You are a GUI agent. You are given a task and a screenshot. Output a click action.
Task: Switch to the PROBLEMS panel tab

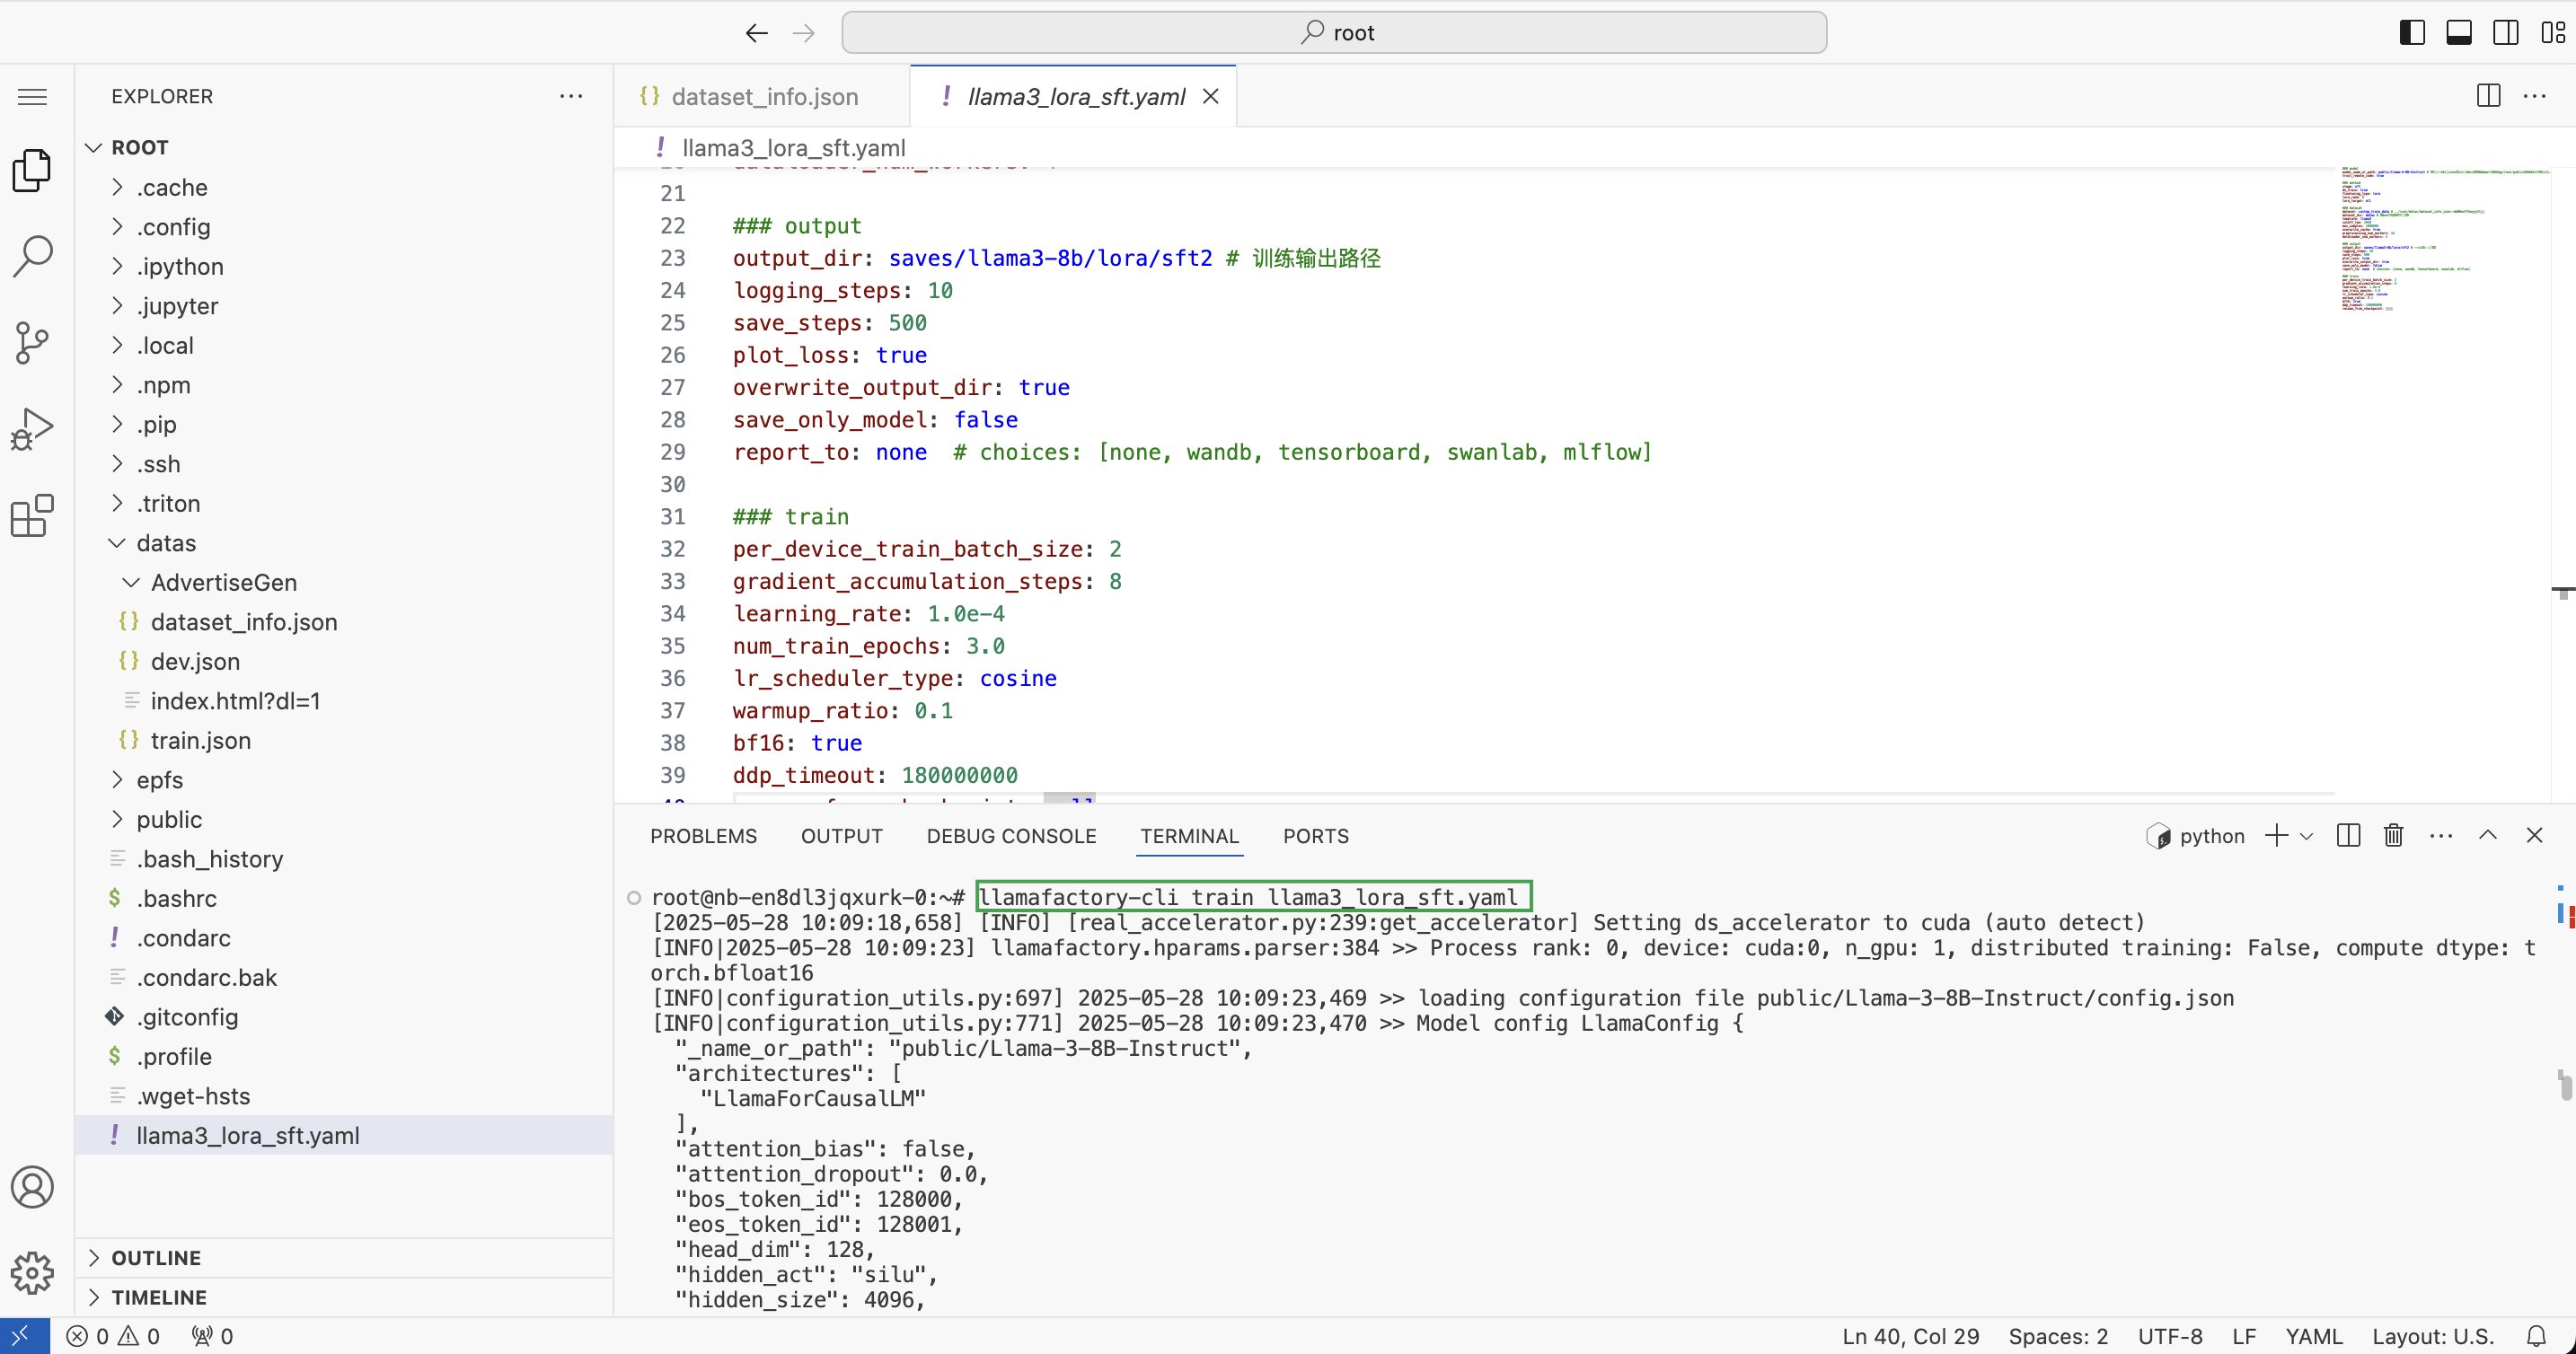pyautogui.click(x=703, y=836)
